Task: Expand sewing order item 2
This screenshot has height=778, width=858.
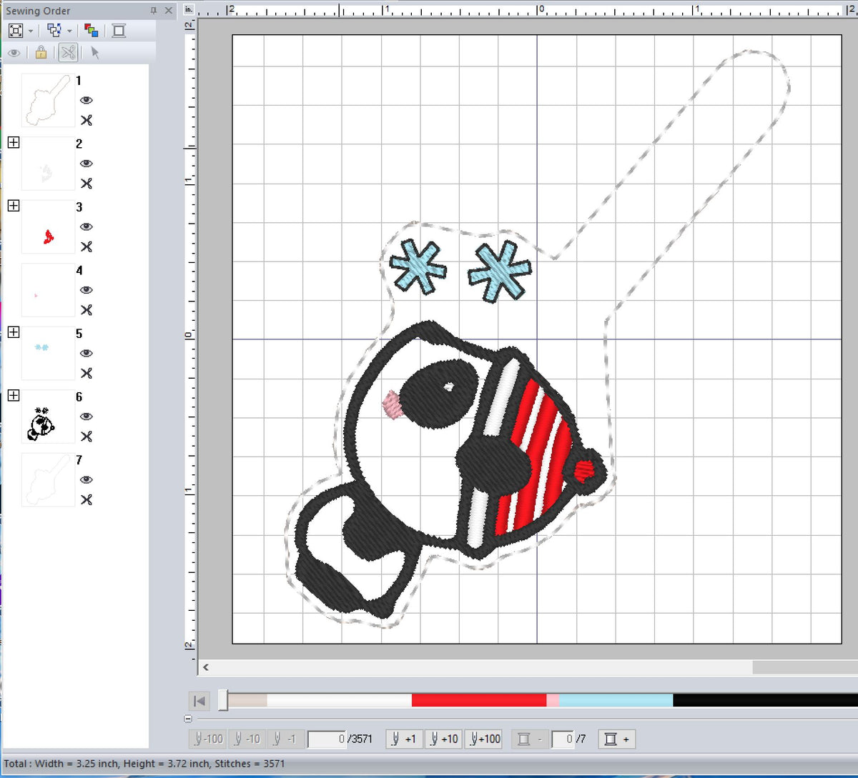Action: click(13, 143)
